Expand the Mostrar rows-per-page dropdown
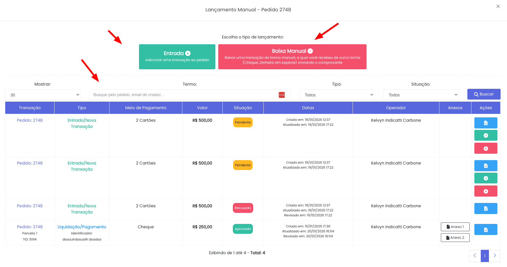 point(43,95)
